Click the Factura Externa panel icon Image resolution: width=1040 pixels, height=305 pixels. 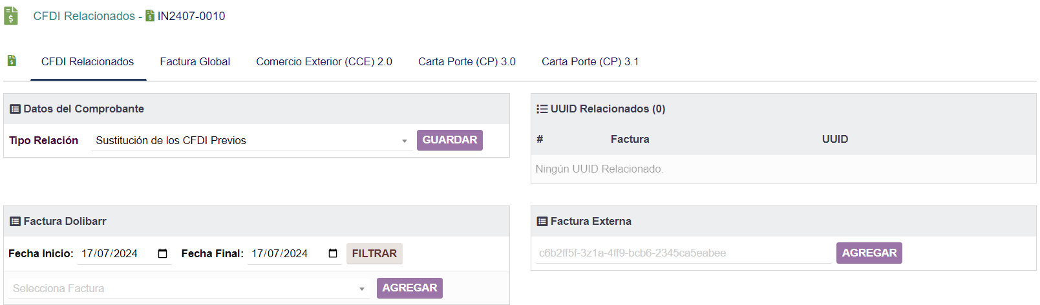pyautogui.click(x=542, y=222)
